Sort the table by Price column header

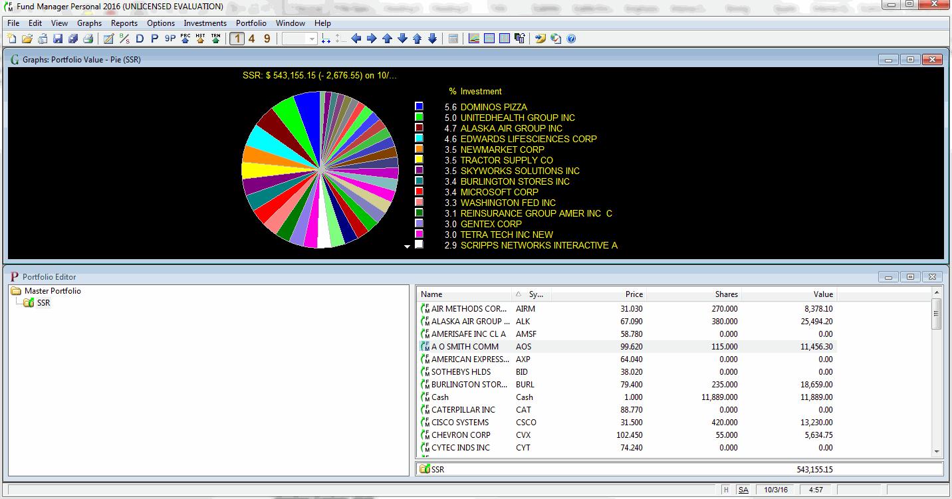point(598,294)
